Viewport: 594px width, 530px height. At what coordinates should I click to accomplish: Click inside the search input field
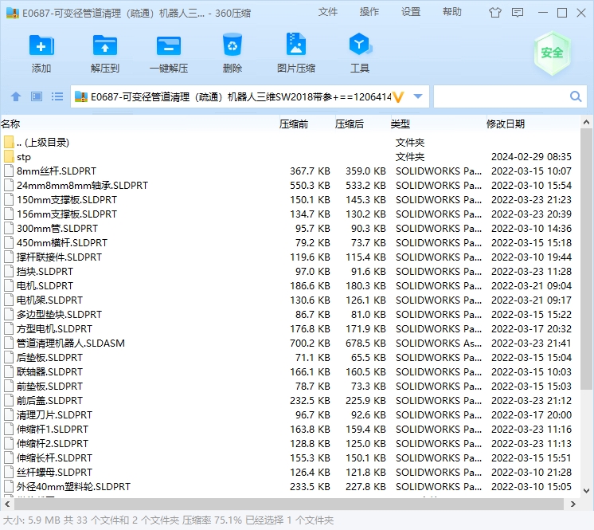tap(501, 96)
